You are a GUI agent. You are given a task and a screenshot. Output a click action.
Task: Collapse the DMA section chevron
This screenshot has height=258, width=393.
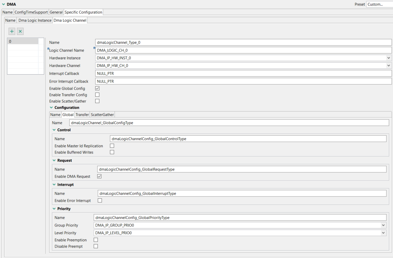pos(3,4)
